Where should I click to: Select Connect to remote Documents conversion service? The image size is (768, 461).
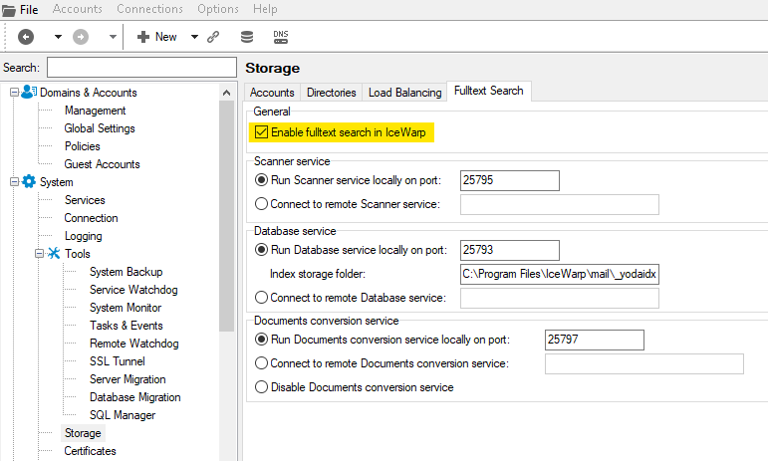pyautogui.click(x=262, y=363)
